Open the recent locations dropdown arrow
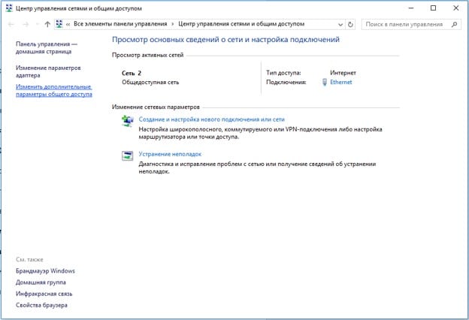Viewport: 469px width, 320px height. 38,24
